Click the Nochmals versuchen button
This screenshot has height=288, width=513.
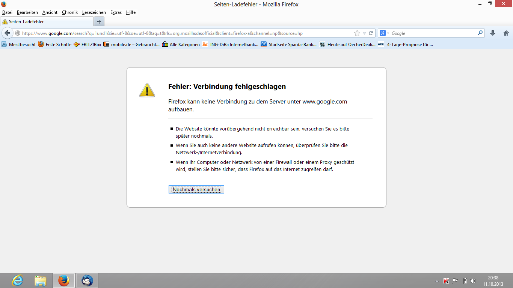(x=196, y=189)
